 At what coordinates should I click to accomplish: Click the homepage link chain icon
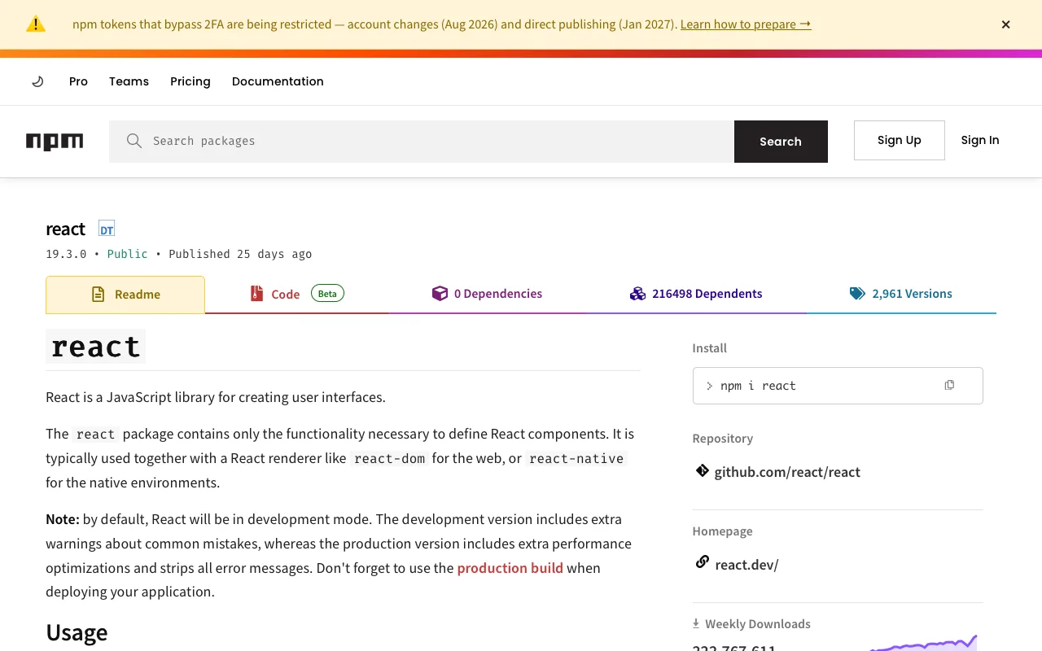pos(702,562)
